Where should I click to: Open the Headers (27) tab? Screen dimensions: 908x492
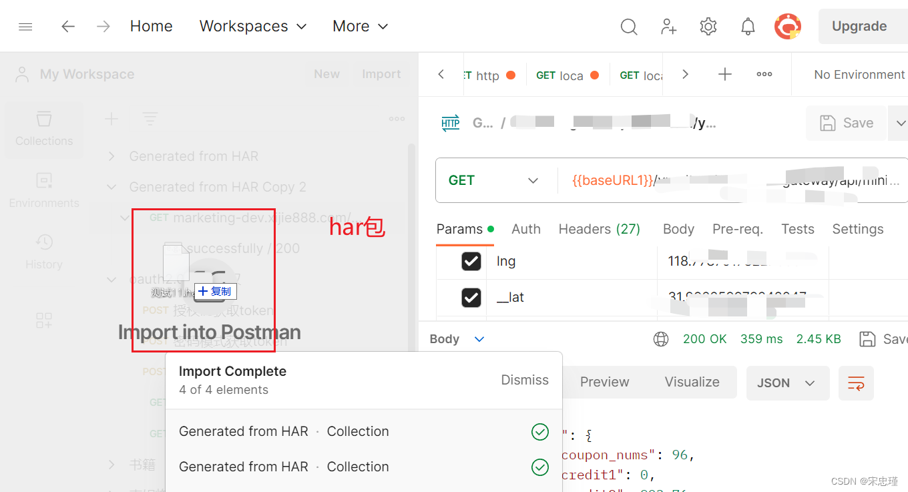[600, 229]
